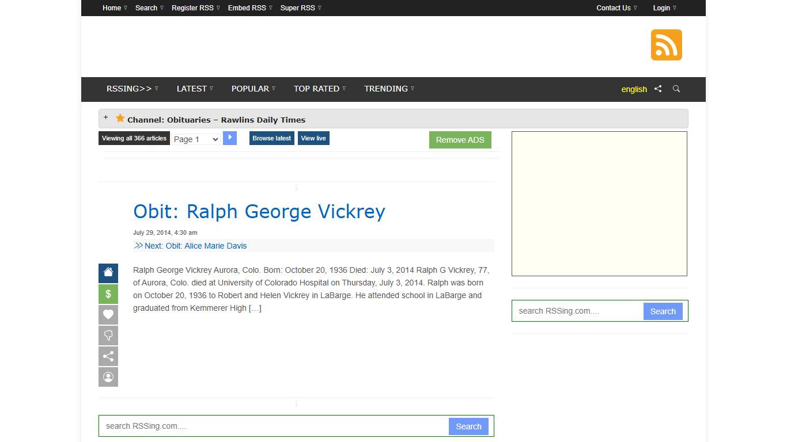The height and width of the screenshot is (442, 787).
Task: Click the share icon beside the article
Action: tap(108, 356)
